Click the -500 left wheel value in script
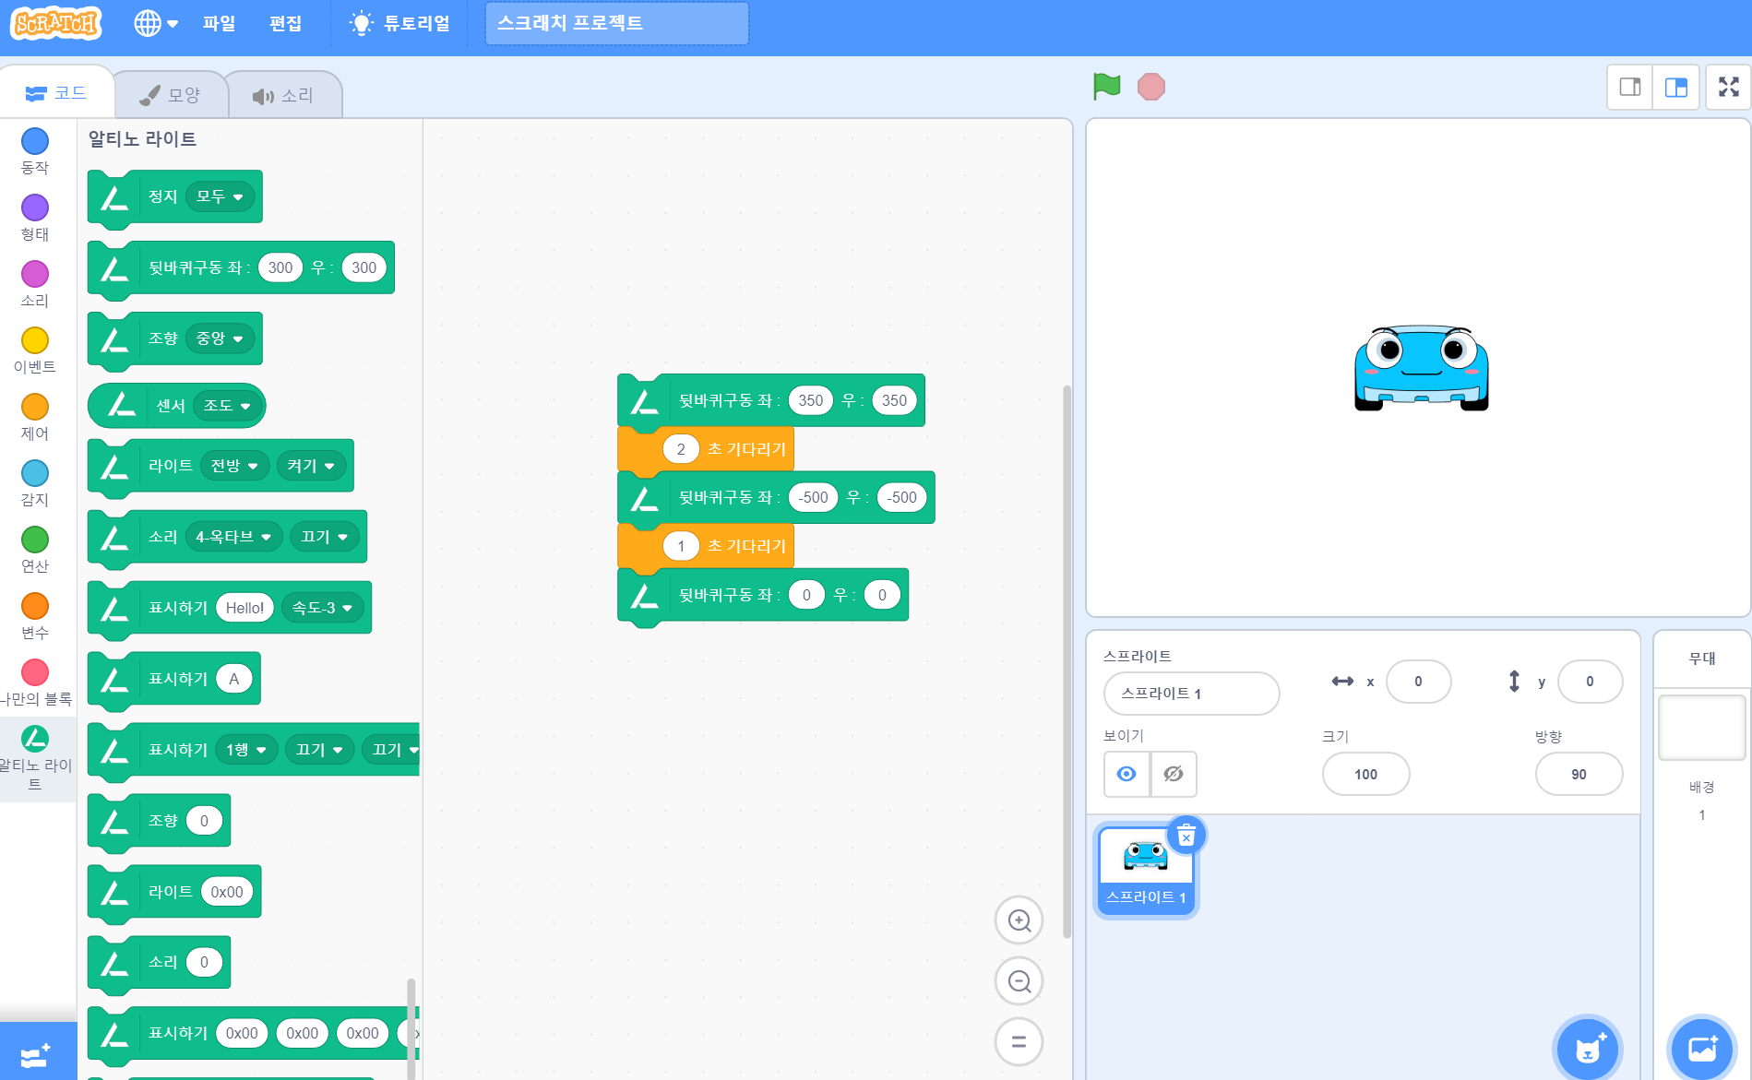 click(x=813, y=497)
